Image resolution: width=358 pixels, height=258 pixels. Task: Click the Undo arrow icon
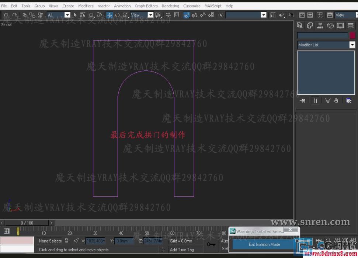(6, 15)
